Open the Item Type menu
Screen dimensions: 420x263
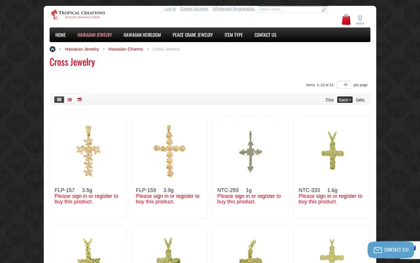tap(233, 35)
